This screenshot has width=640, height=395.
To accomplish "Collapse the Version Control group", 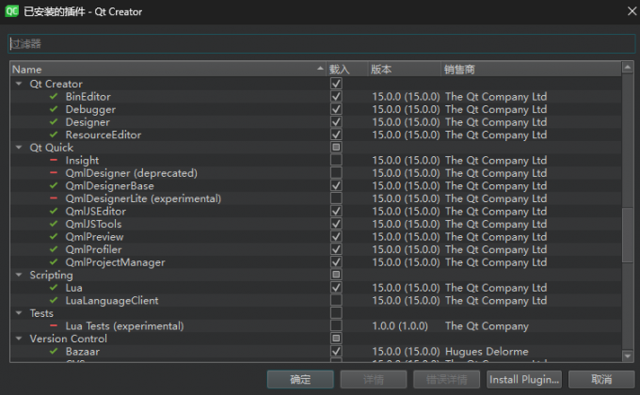I will (19, 339).
